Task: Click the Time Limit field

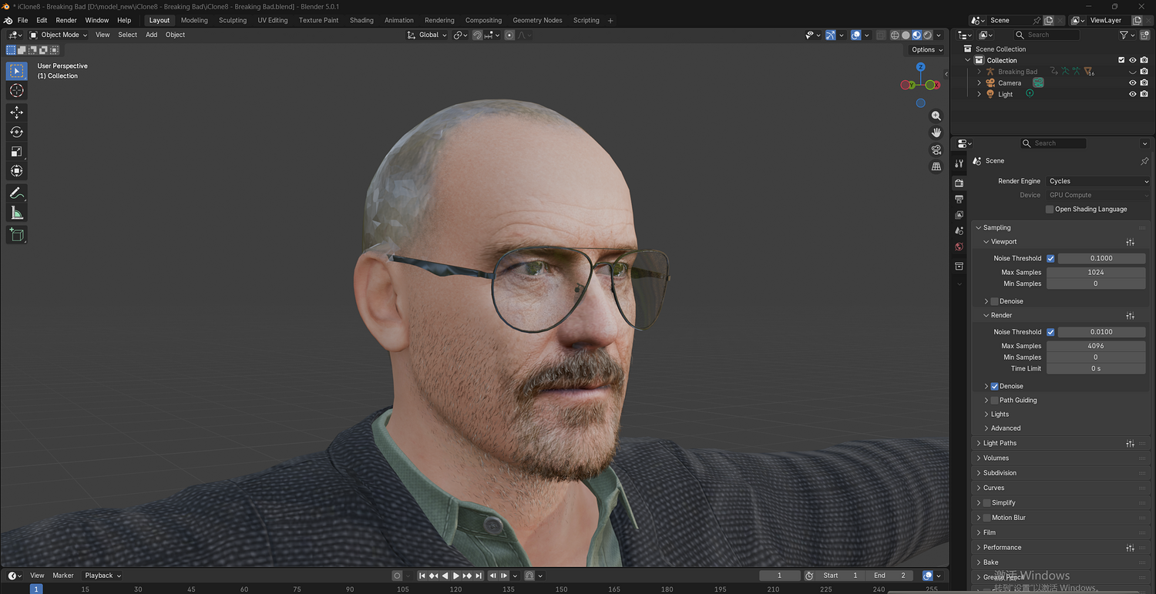Action: [x=1096, y=369]
